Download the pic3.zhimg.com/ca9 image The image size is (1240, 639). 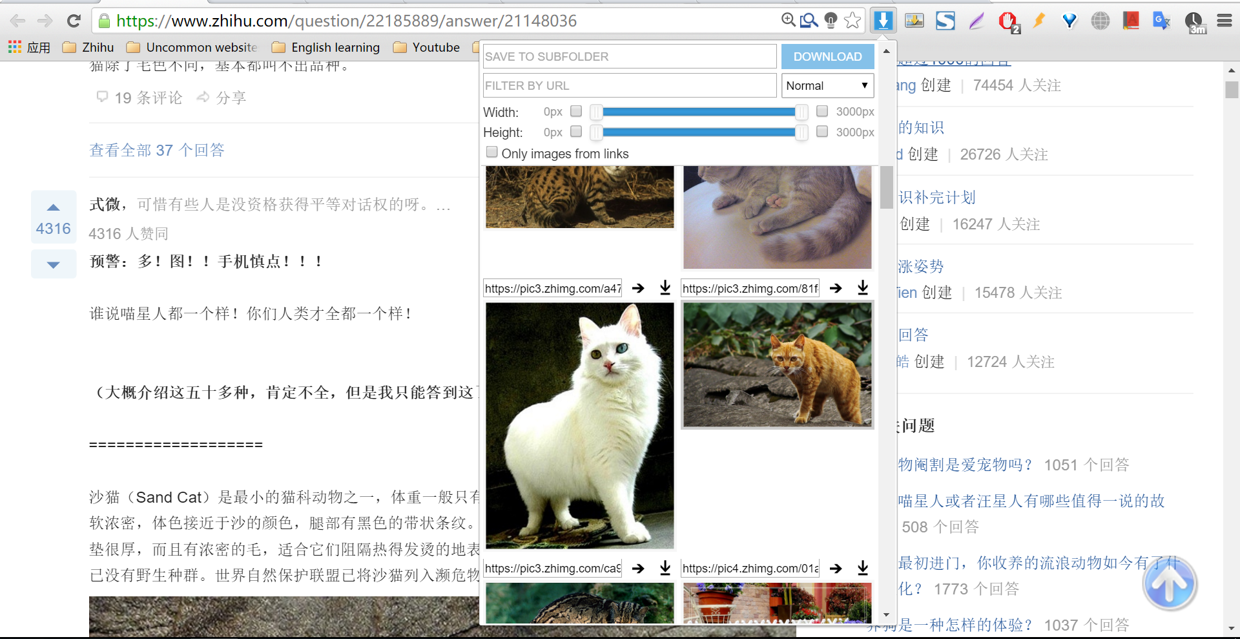(x=665, y=568)
